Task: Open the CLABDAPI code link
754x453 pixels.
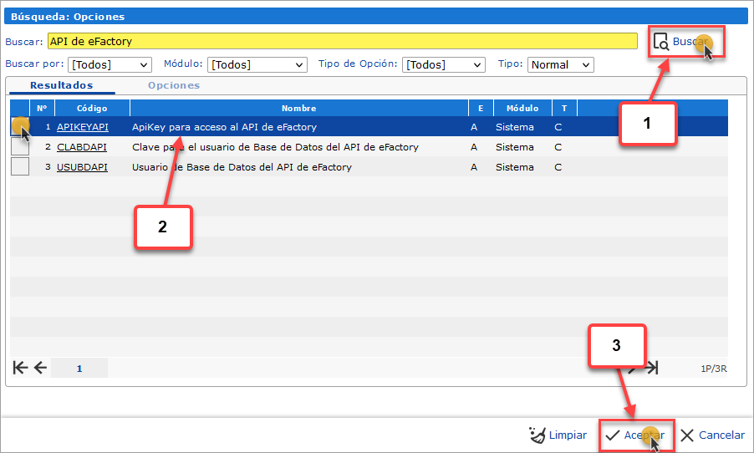Action: 82,147
